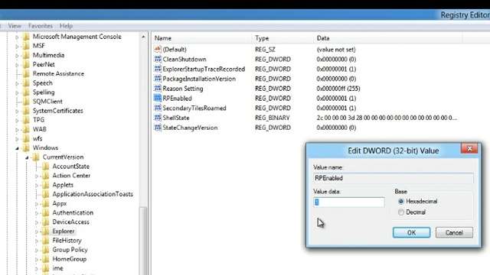This screenshot has width=490, height=275.
Task: Click the PeerNet folder icon
Action: [26, 64]
